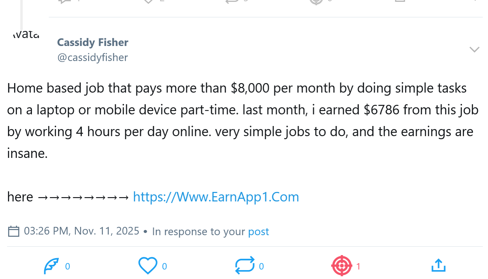Click the repost count beside the arrows
Viewport: 488px width, 279px height.
click(261, 266)
